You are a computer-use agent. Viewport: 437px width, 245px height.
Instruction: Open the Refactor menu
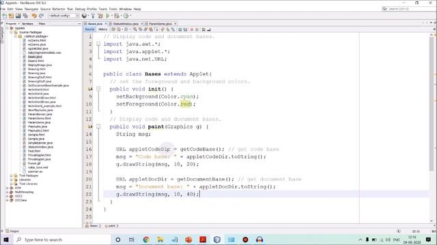click(x=59, y=9)
